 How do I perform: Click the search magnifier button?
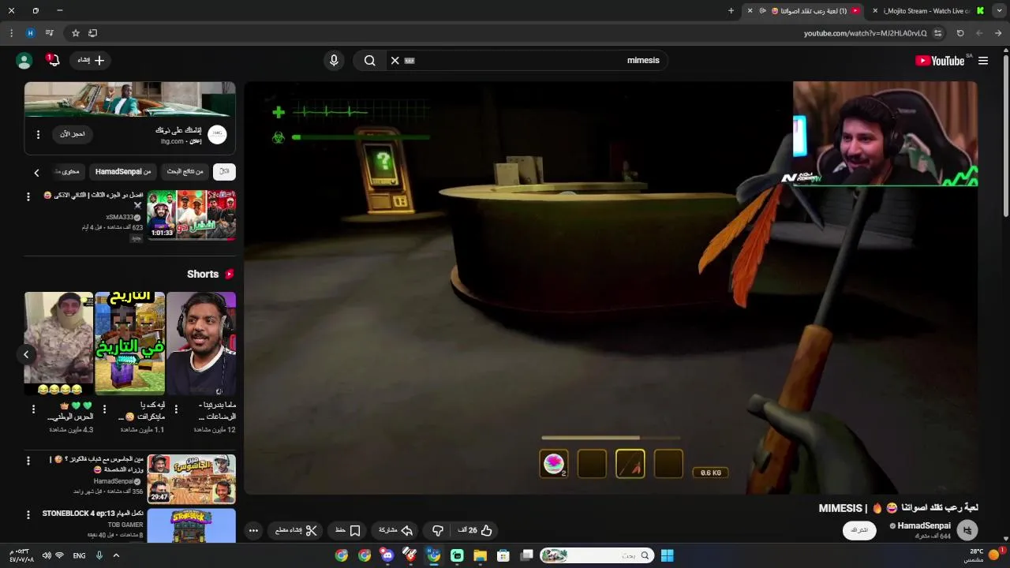(369, 60)
